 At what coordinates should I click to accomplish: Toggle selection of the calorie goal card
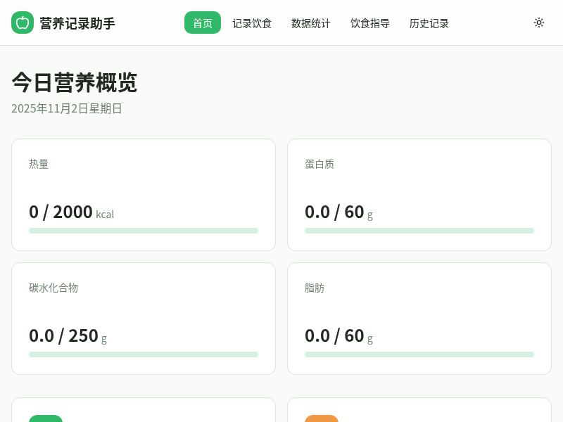144,194
